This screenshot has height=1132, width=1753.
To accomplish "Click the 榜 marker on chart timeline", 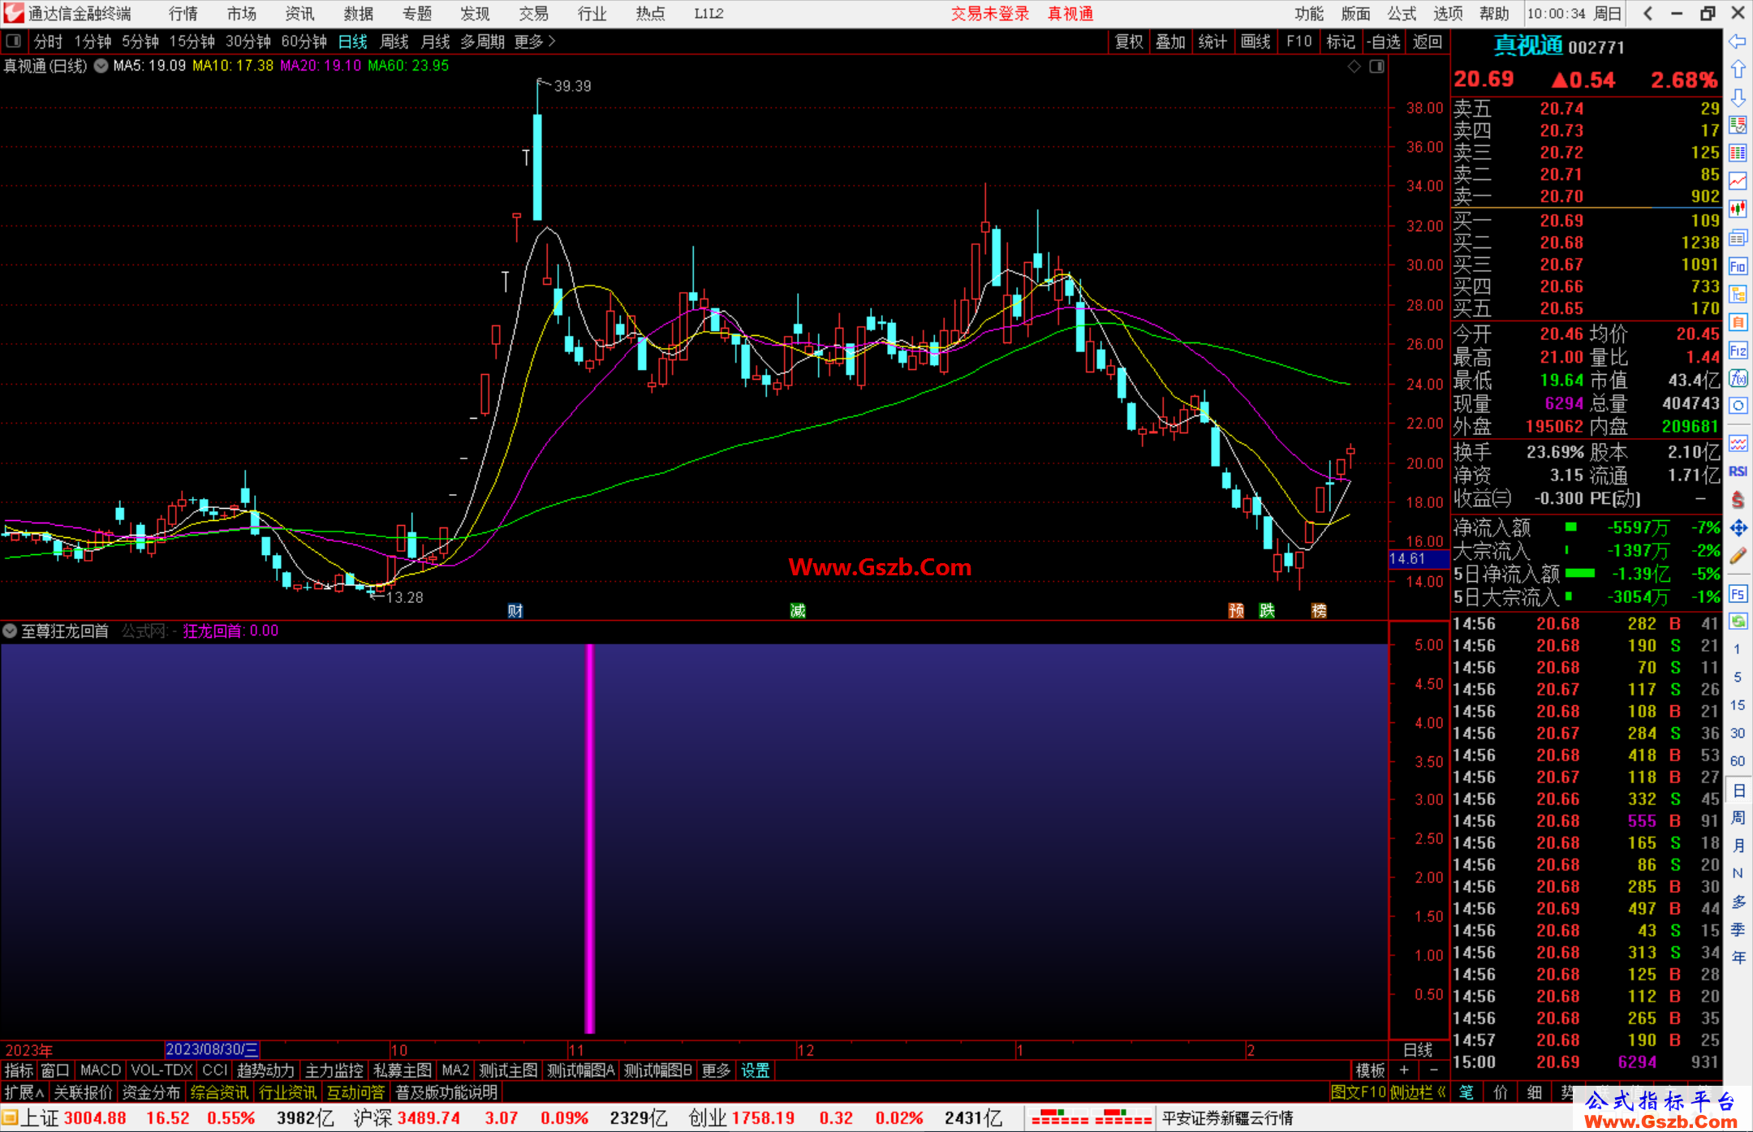I will coord(1319,610).
